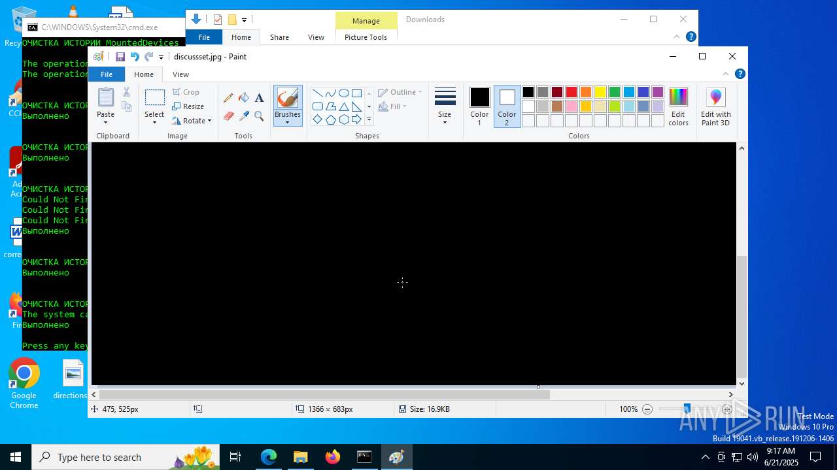Select the Eraser tool
837x470 pixels.
[x=228, y=116]
